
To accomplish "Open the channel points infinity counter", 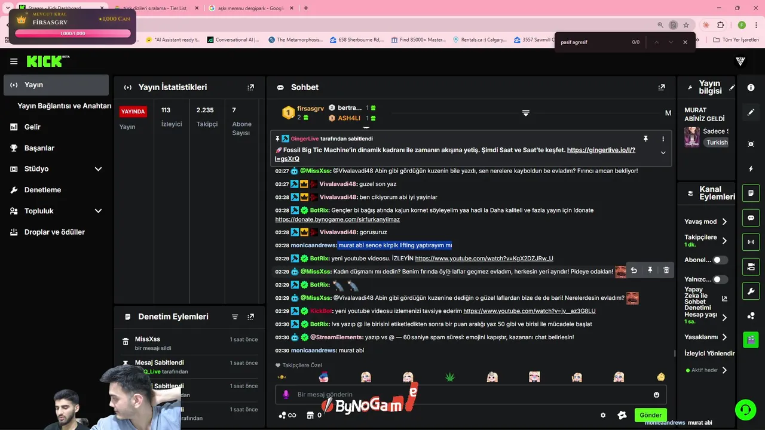I will click(x=287, y=415).
